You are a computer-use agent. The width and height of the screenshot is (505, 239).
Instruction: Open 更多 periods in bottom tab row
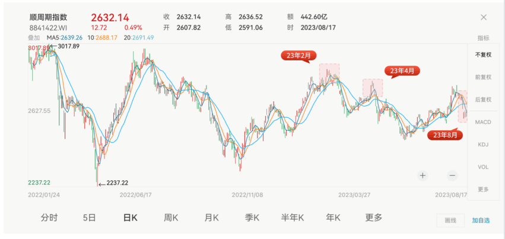373,217
